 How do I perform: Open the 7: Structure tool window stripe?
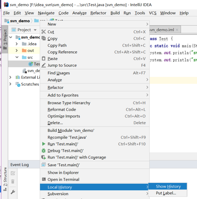tap(5, 179)
